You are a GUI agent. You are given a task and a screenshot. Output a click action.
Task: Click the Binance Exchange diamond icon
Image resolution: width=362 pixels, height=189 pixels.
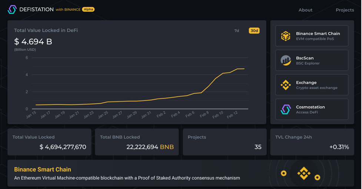pyautogui.click(x=286, y=85)
